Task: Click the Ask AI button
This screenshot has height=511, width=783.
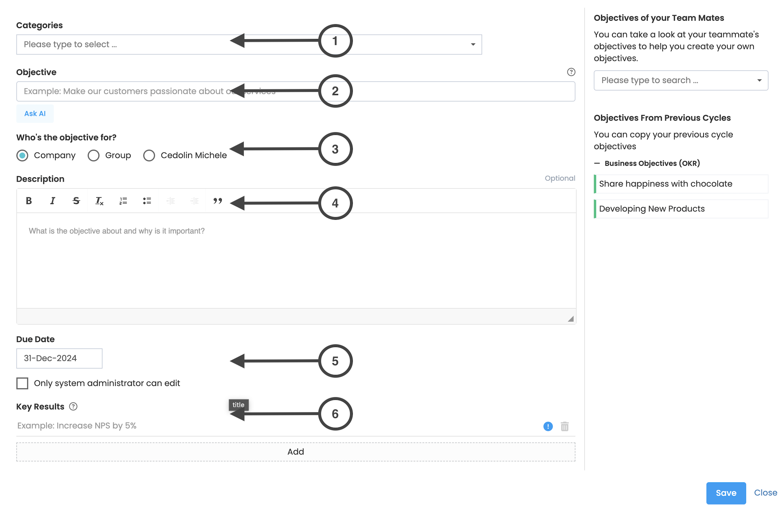Action: pyautogui.click(x=35, y=114)
